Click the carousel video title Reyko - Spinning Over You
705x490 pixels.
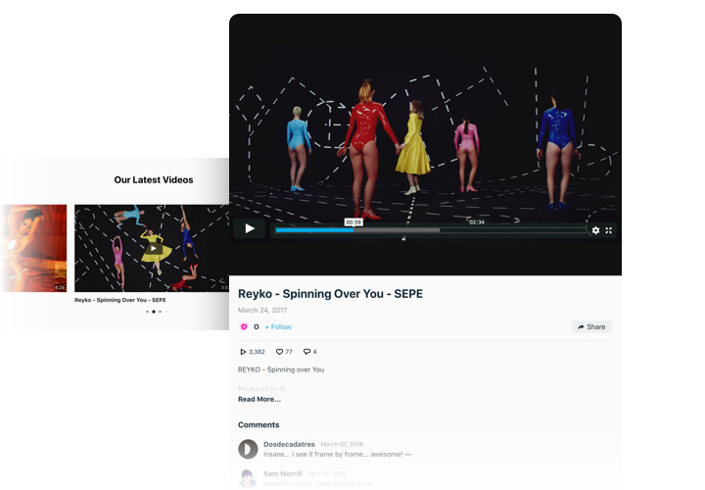(119, 300)
